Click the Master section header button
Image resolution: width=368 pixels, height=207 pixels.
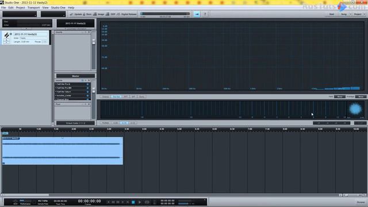pyautogui.click(x=75, y=76)
